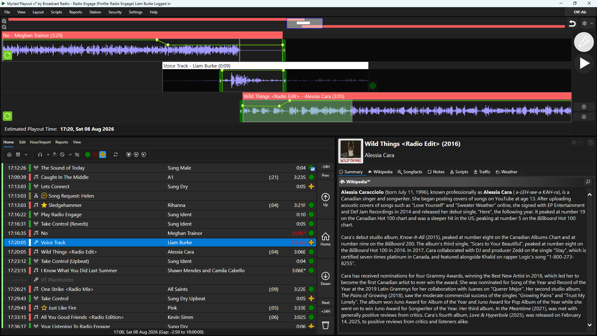The width and height of the screenshot is (597, 336).
Task: Click the stop circle in log toolbar
Action: point(129,155)
